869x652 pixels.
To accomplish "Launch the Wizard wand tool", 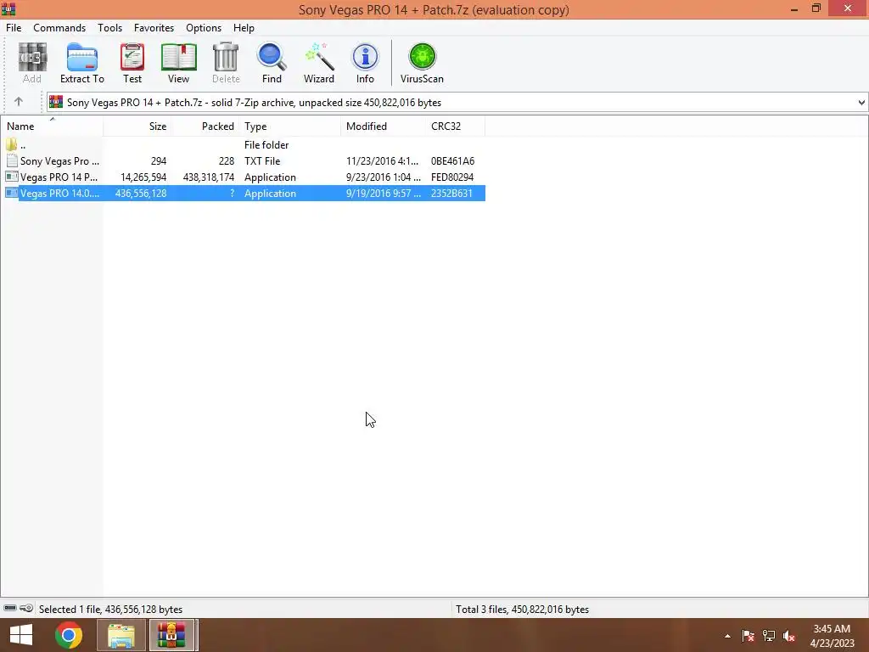I will click(x=319, y=57).
